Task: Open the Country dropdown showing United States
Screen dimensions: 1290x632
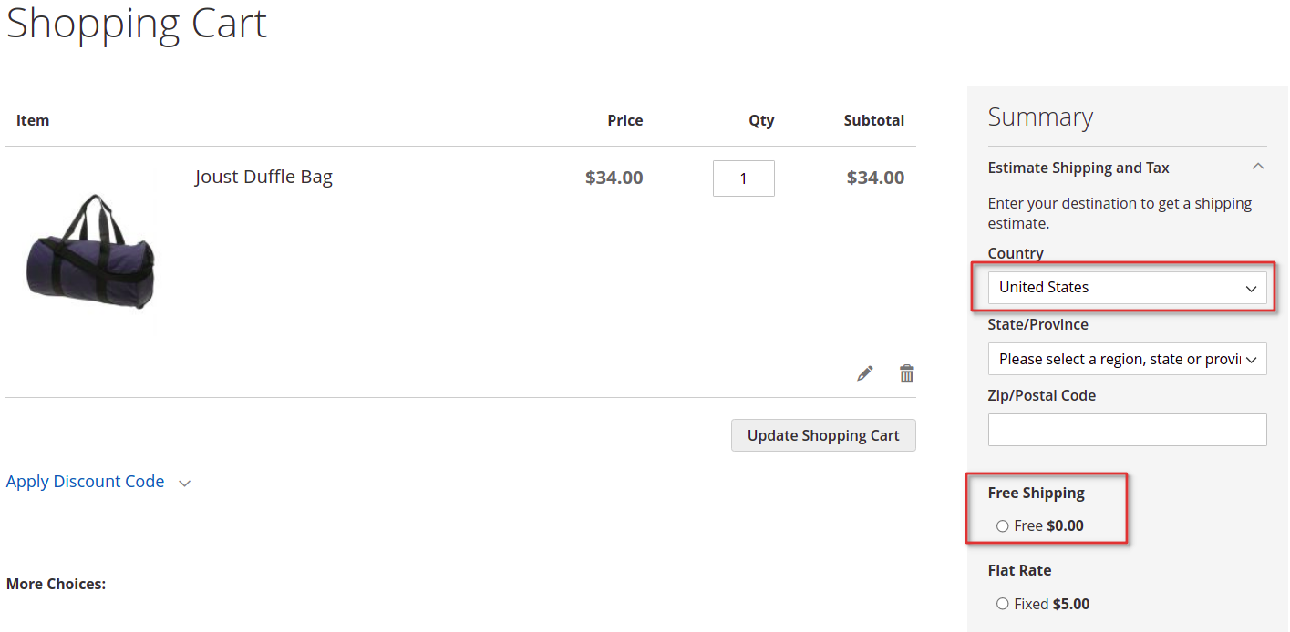Action: pos(1128,288)
